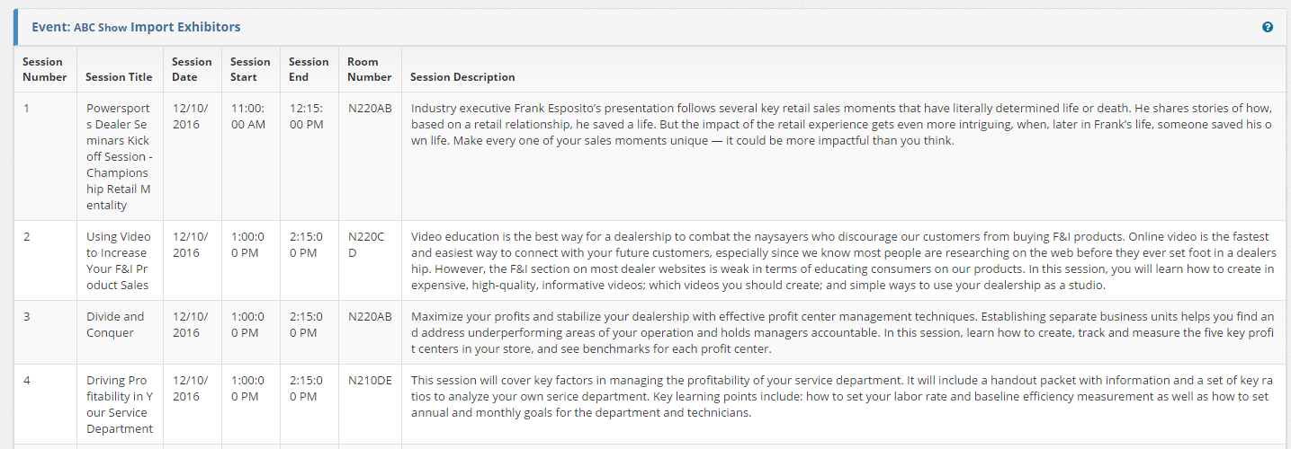The height and width of the screenshot is (449, 1291).
Task: Click the Divide and Conquer session title
Action: 115,324
